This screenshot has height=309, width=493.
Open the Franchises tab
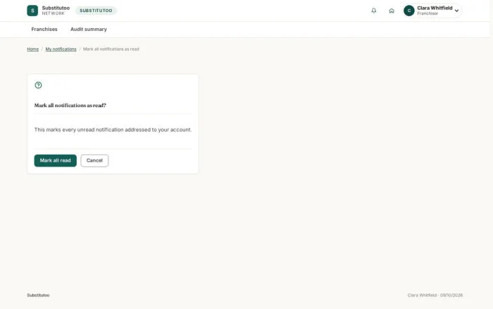click(44, 30)
